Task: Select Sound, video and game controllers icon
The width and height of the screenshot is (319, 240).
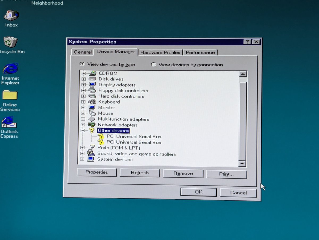Action: coord(91,154)
